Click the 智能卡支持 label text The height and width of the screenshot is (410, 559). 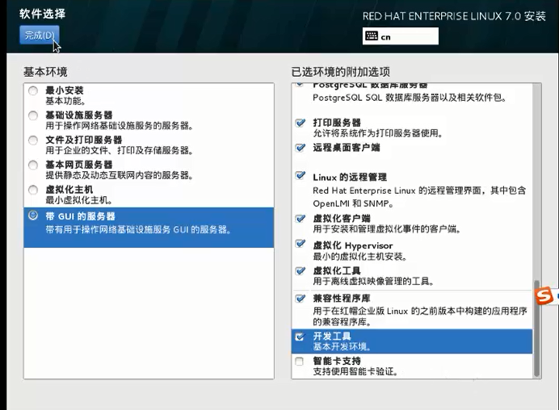point(337,361)
